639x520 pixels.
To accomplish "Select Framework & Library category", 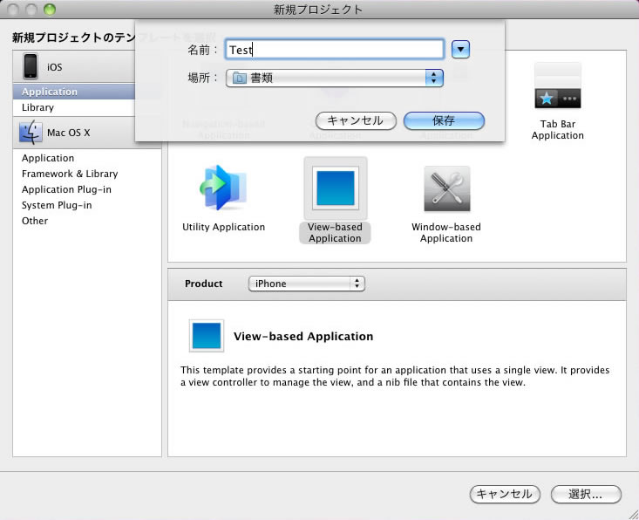I will [70, 174].
